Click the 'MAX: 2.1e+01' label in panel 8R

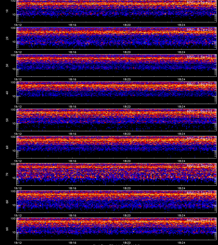[x=199, y=193]
